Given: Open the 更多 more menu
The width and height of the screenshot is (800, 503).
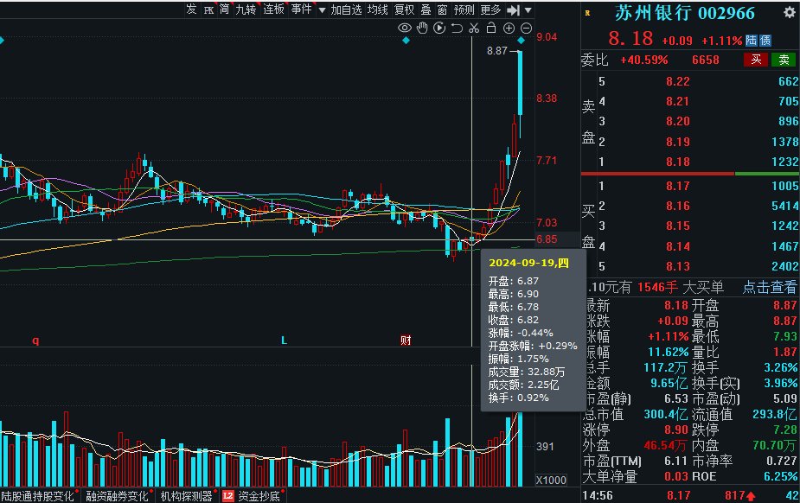Looking at the screenshot, I should pos(491,10).
